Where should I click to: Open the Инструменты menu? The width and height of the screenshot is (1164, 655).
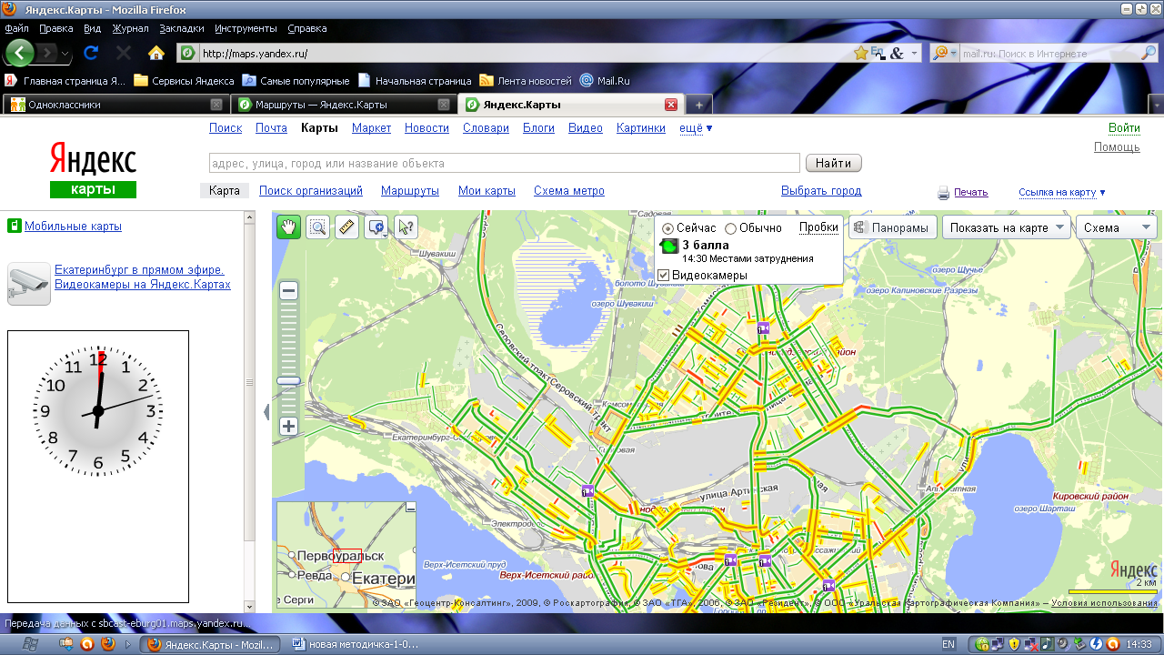pyautogui.click(x=246, y=28)
